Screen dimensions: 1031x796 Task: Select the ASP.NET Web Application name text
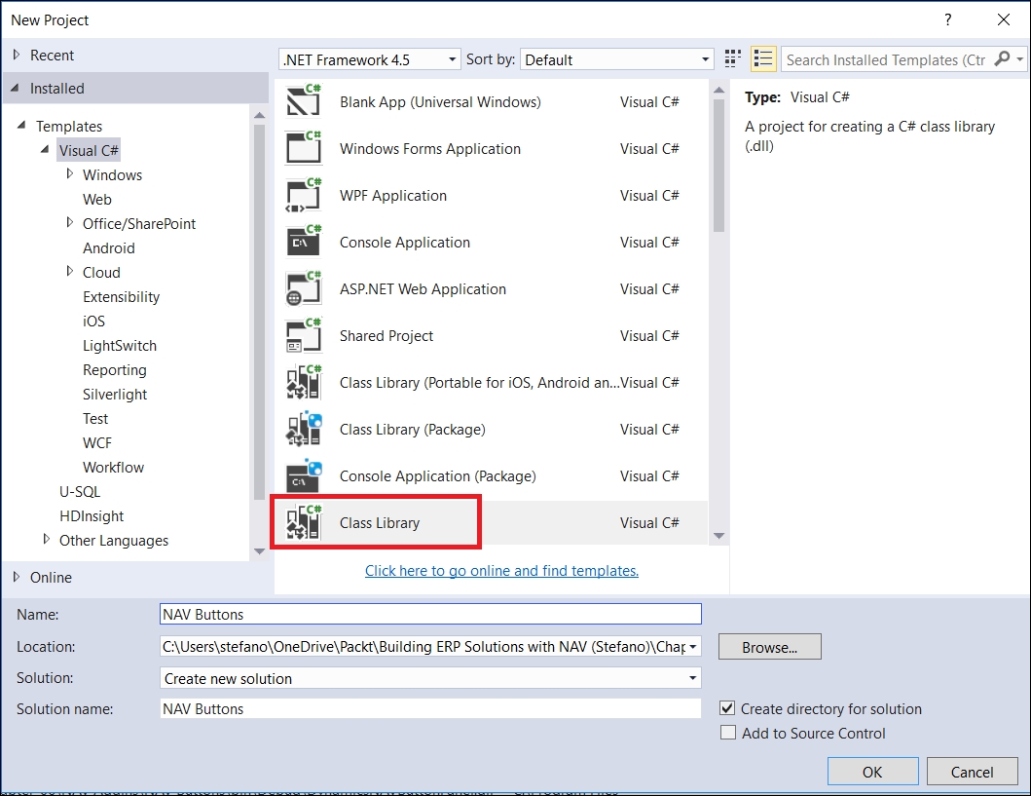click(423, 288)
